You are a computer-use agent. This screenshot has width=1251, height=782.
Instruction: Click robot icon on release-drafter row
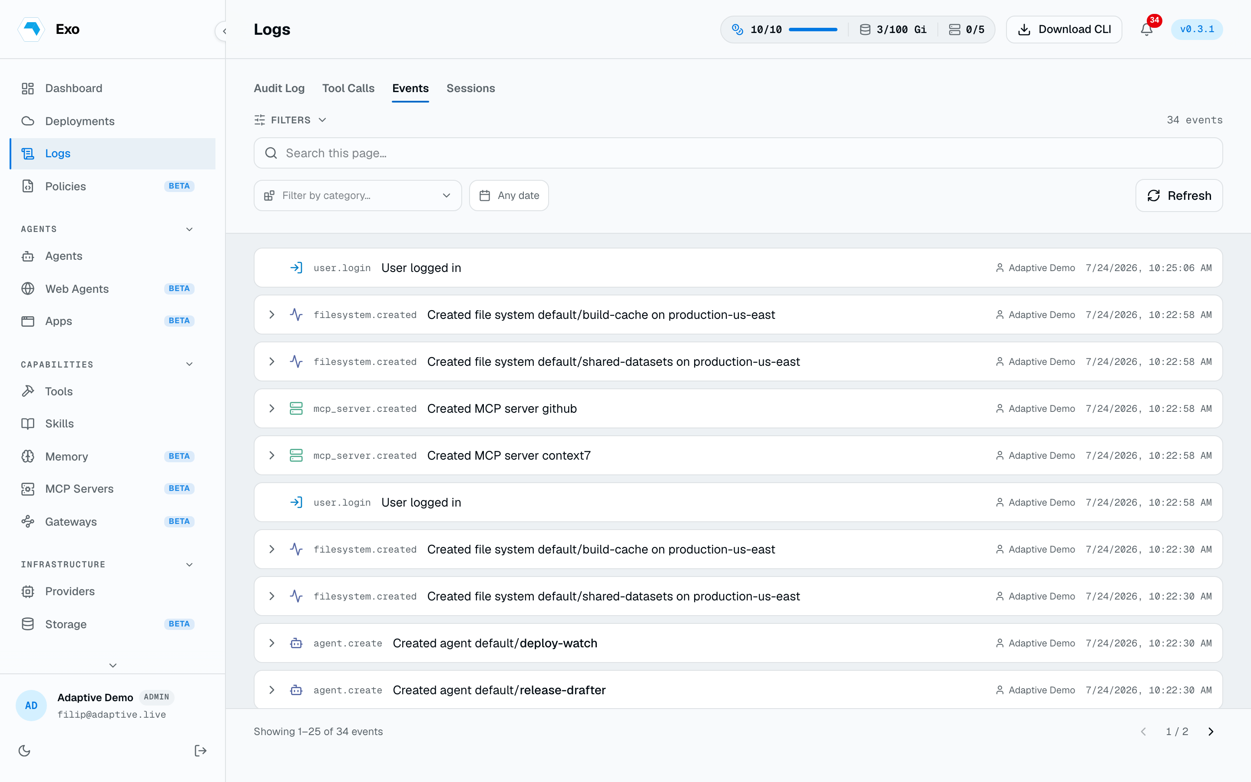(x=296, y=690)
